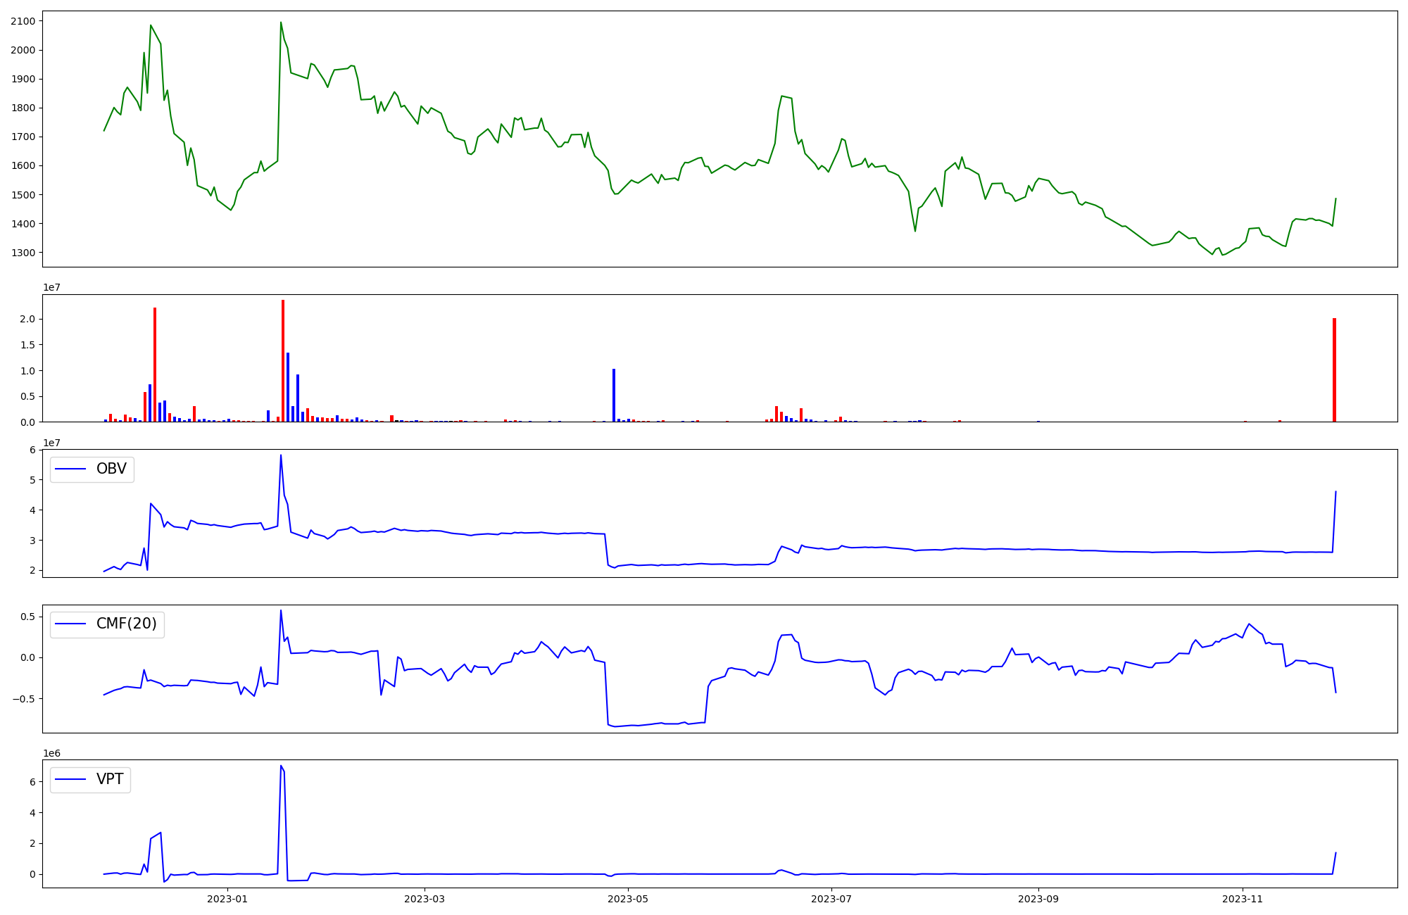Click the 2023-07 x-axis date label
Screen dimensions: 1408x915
click(x=832, y=899)
